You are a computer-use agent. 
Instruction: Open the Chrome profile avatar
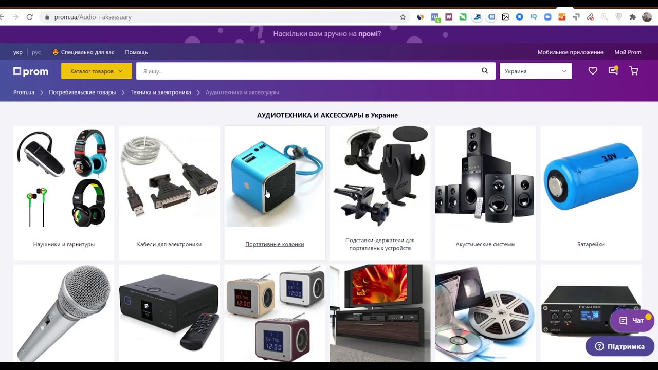[x=647, y=17]
